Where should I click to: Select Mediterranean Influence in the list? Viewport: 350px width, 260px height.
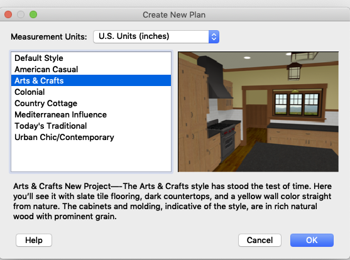[91, 114]
